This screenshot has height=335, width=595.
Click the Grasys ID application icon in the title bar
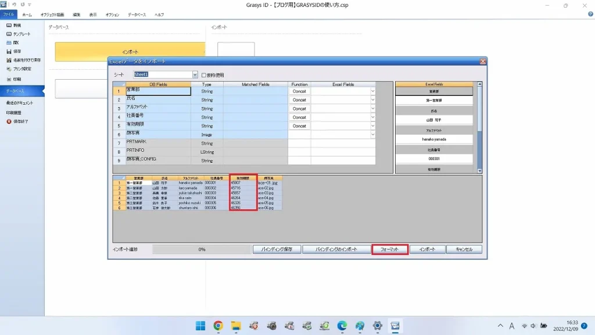click(x=4, y=5)
